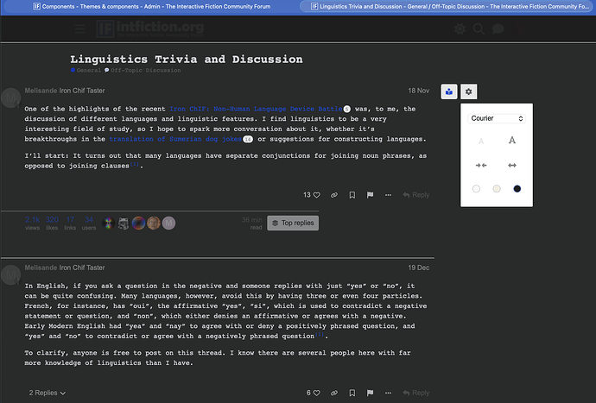Widen content width with outward arrows

click(512, 165)
